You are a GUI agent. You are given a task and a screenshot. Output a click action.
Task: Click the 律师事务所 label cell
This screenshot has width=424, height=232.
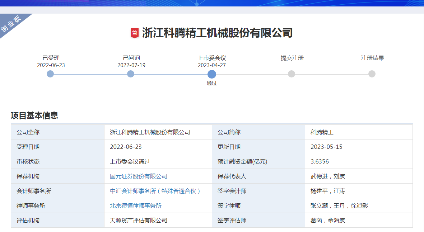57,205
